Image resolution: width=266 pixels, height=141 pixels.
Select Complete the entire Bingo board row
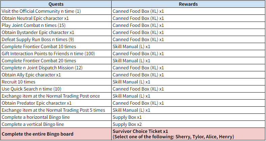(x=38, y=134)
